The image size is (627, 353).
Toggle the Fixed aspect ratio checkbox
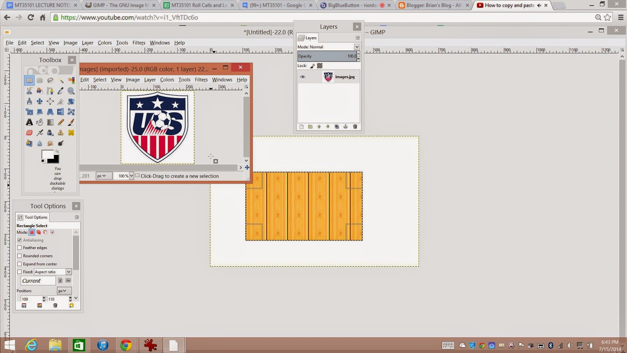pos(20,272)
